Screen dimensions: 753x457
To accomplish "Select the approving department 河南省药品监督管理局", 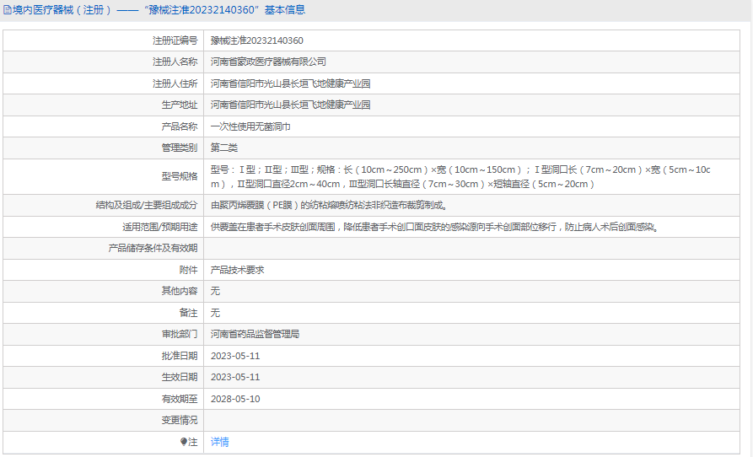I will click(255, 334).
